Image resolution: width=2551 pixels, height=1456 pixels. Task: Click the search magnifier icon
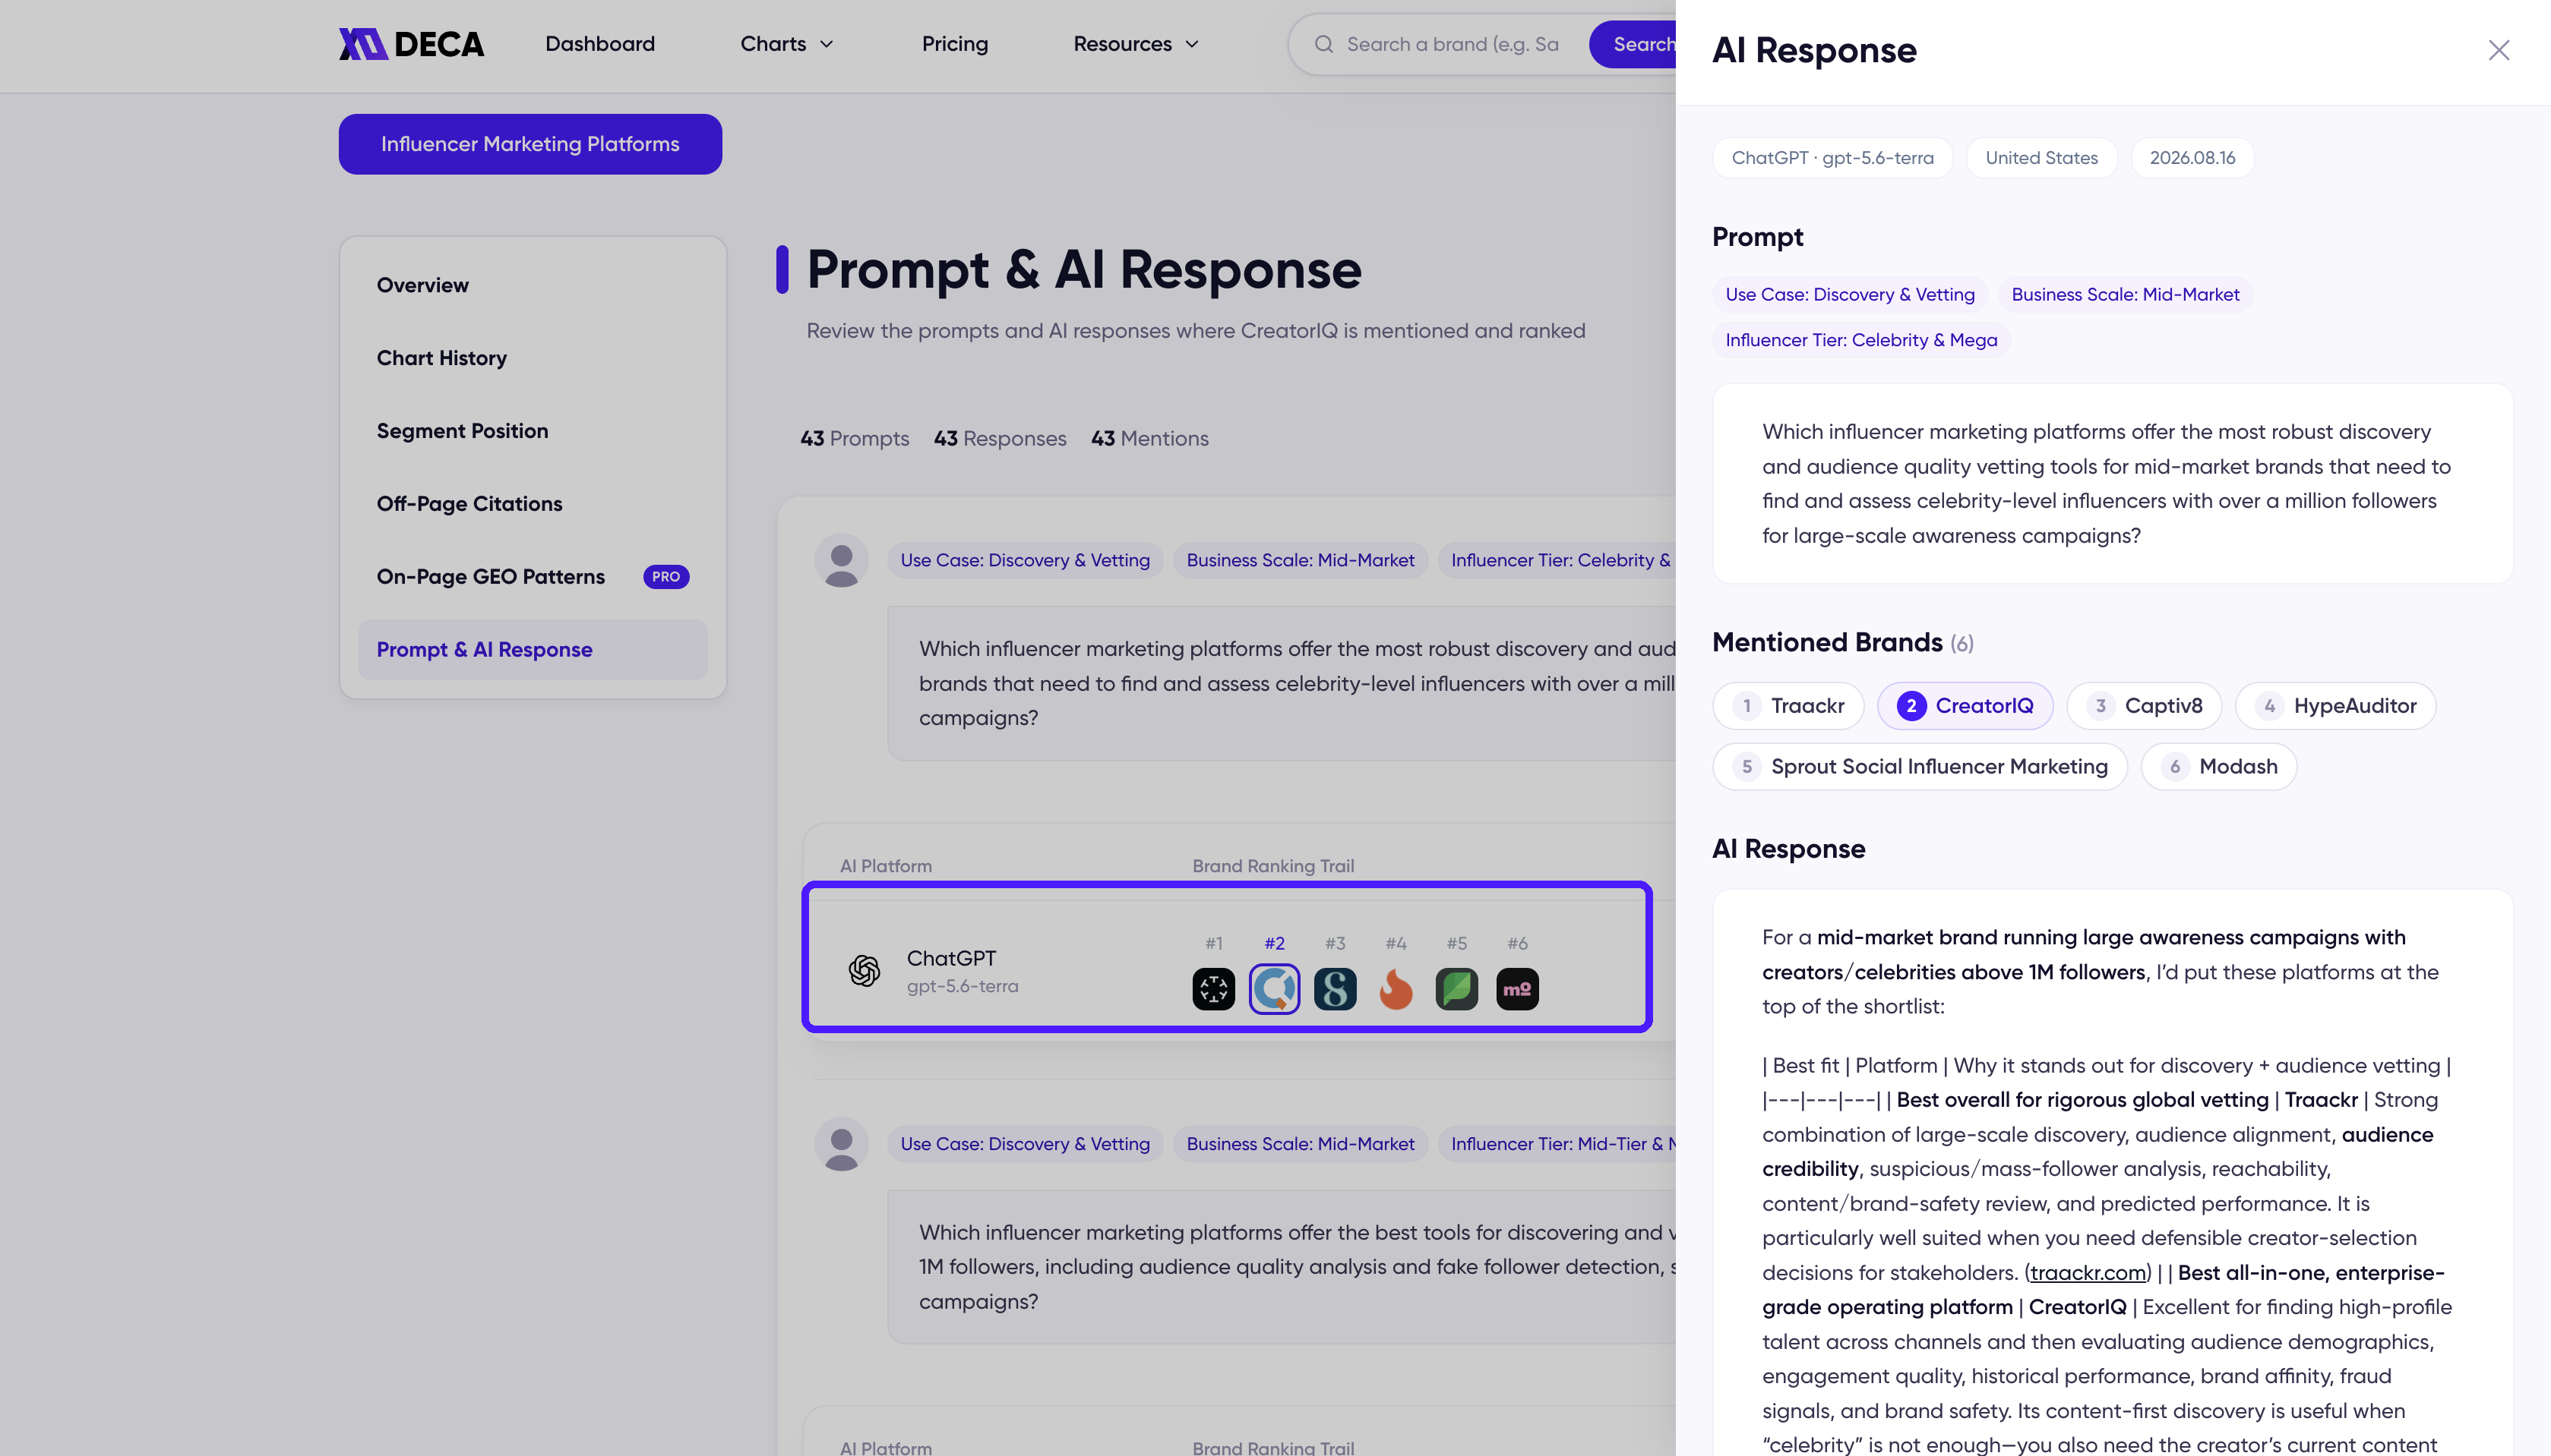(x=1323, y=44)
